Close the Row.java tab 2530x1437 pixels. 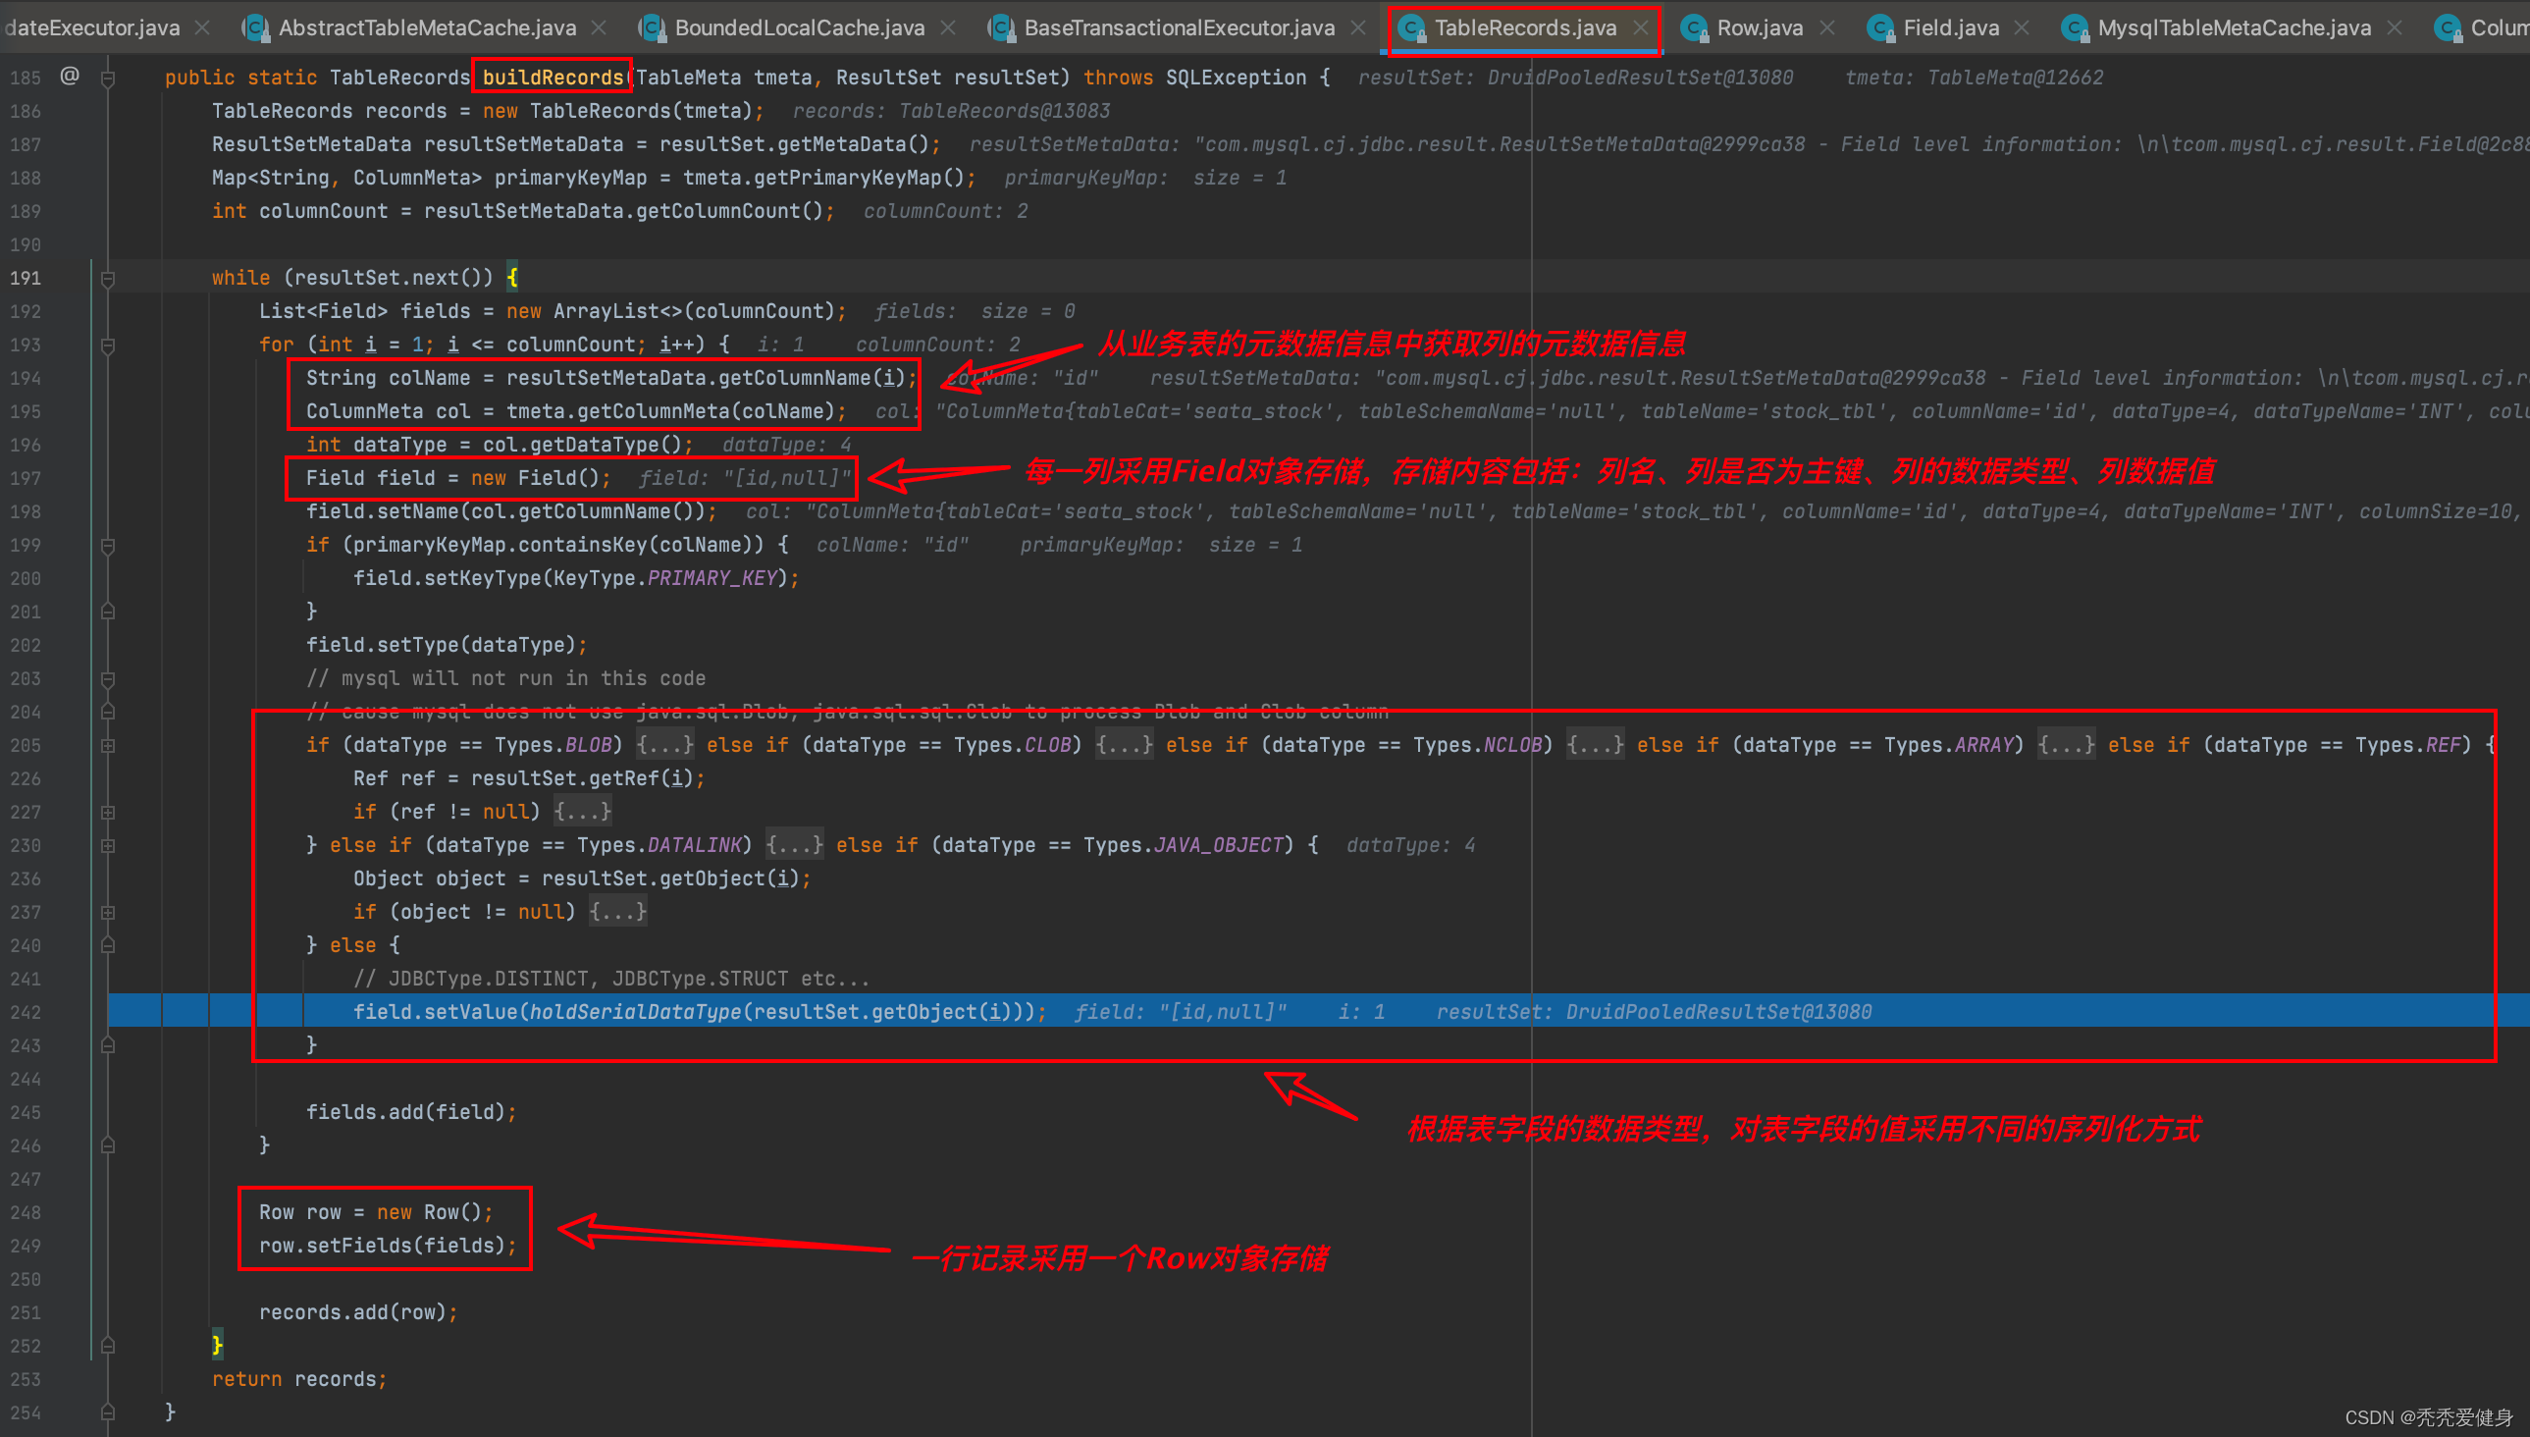[1826, 27]
